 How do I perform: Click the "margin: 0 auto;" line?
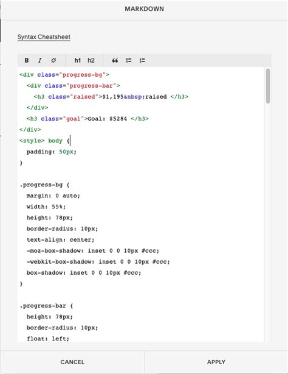53,196
